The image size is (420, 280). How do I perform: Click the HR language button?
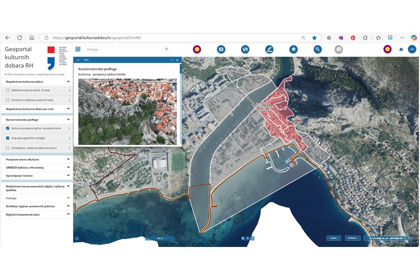(412, 49)
